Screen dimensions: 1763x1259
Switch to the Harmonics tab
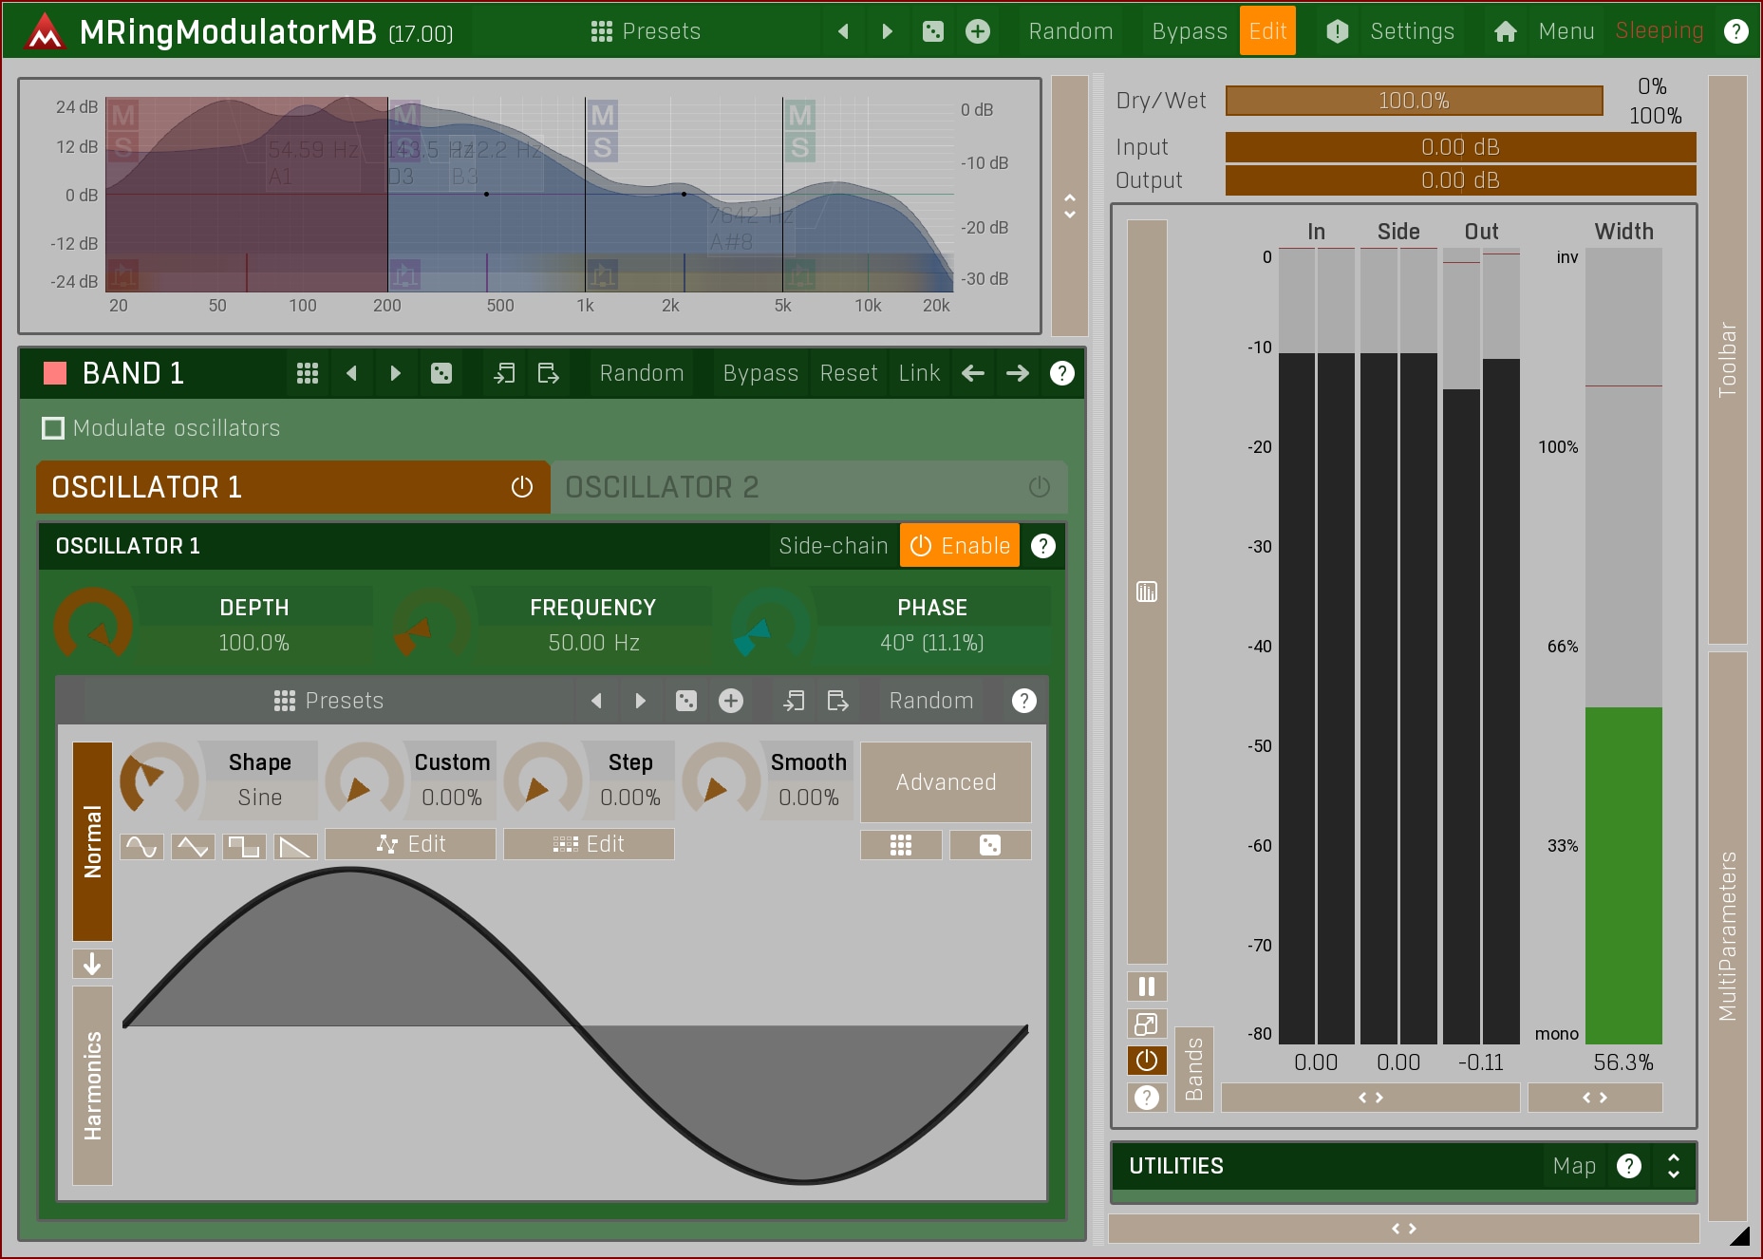(x=92, y=1085)
